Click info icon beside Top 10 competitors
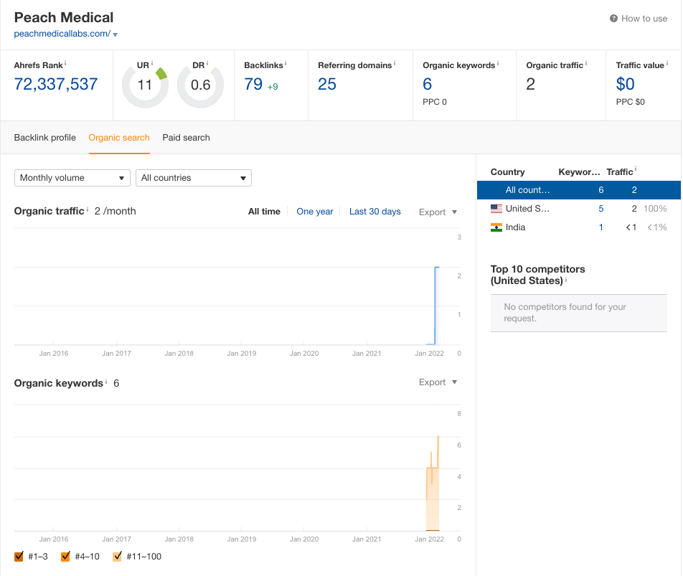 point(566,280)
